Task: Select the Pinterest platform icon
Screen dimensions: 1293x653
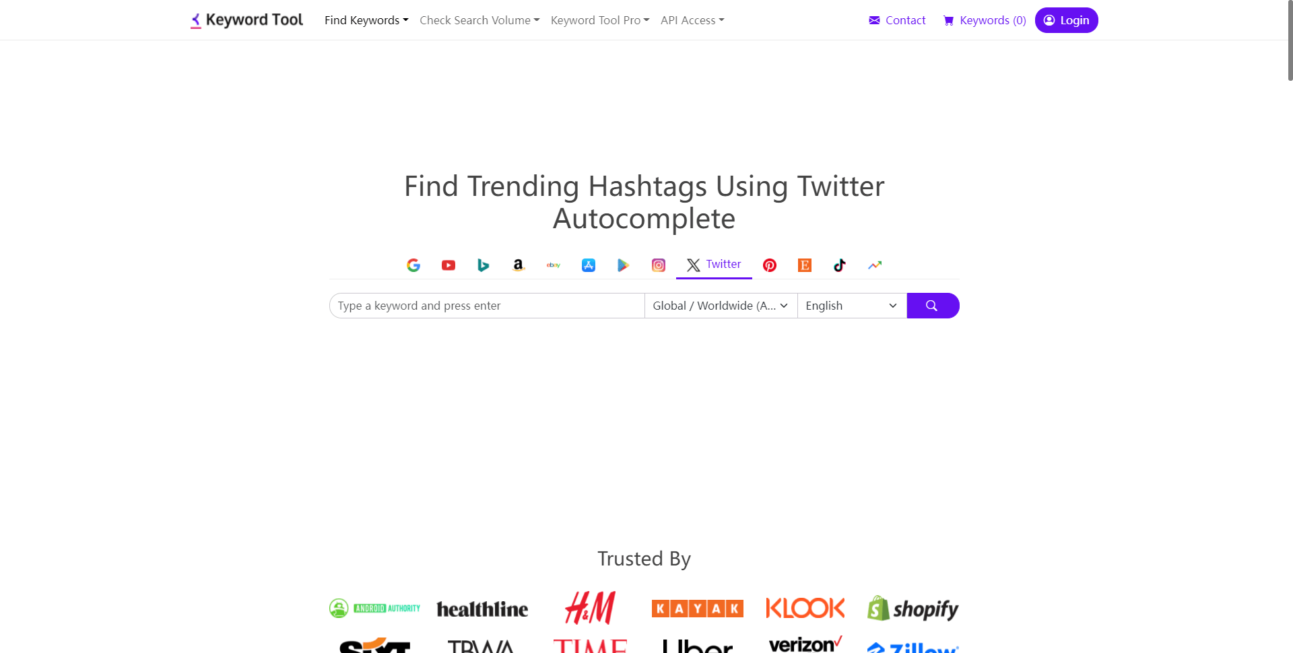Action: coord(770,265)
